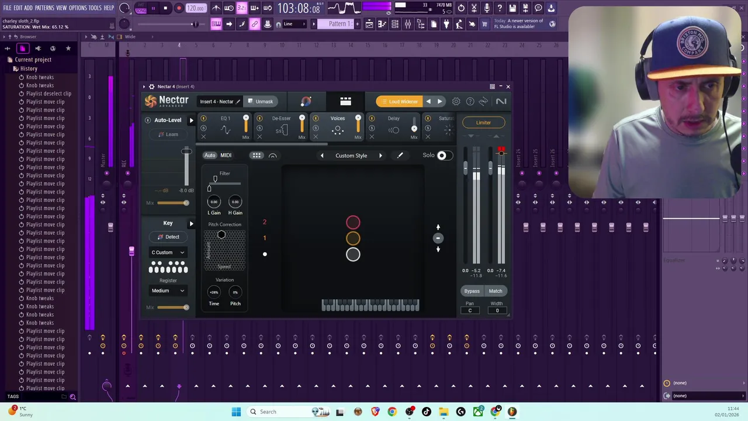Open Nectar settings gear
Viewport: 748px width, 421px height.
[x=456, y=101]
